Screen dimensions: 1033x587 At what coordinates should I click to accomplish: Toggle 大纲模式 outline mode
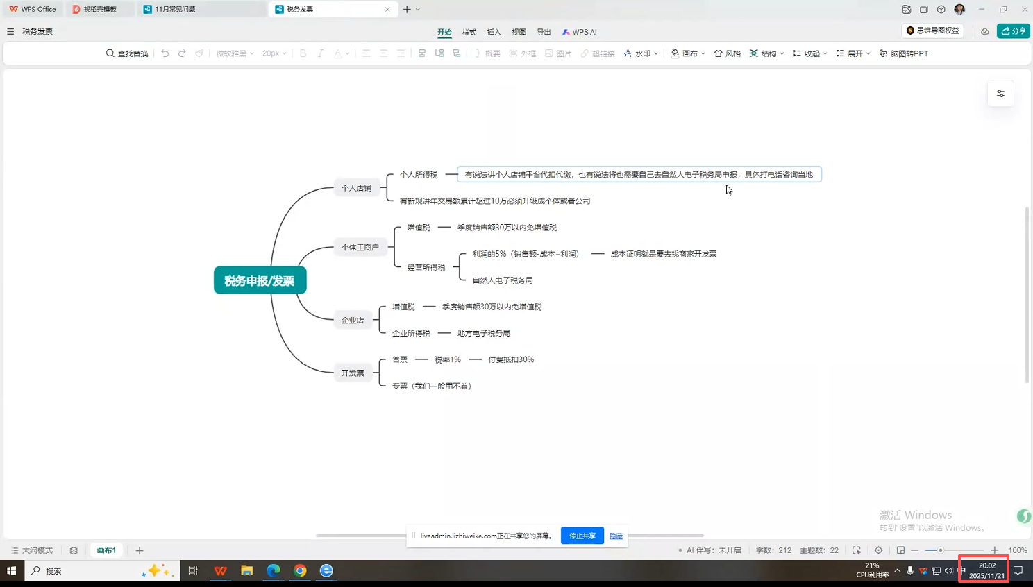(x=32, y=550)
